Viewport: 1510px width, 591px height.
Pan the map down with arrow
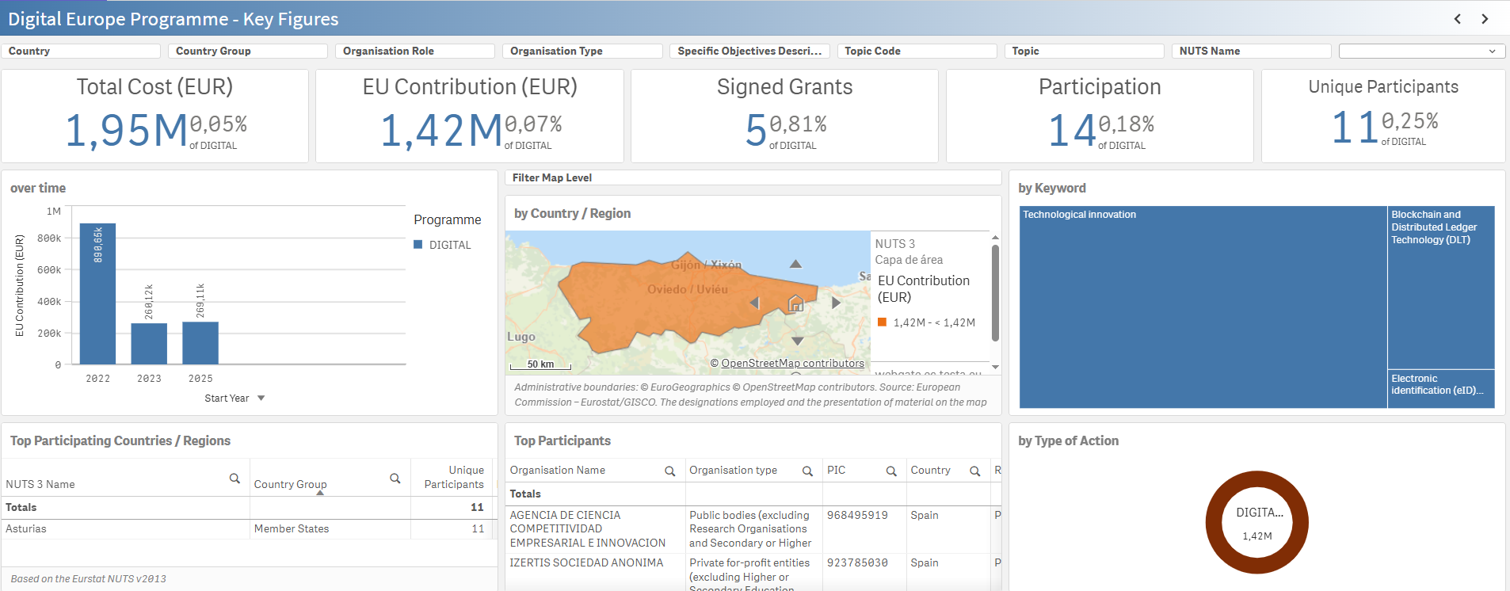click(x=797, y=341)
